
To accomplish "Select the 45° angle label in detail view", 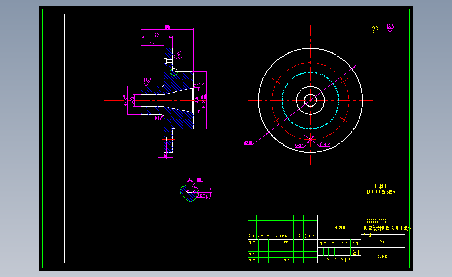I will tap(202, 196).
